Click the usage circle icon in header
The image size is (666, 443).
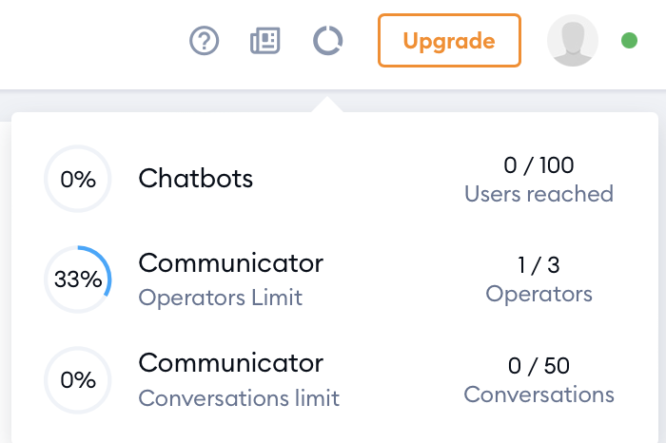327,41
